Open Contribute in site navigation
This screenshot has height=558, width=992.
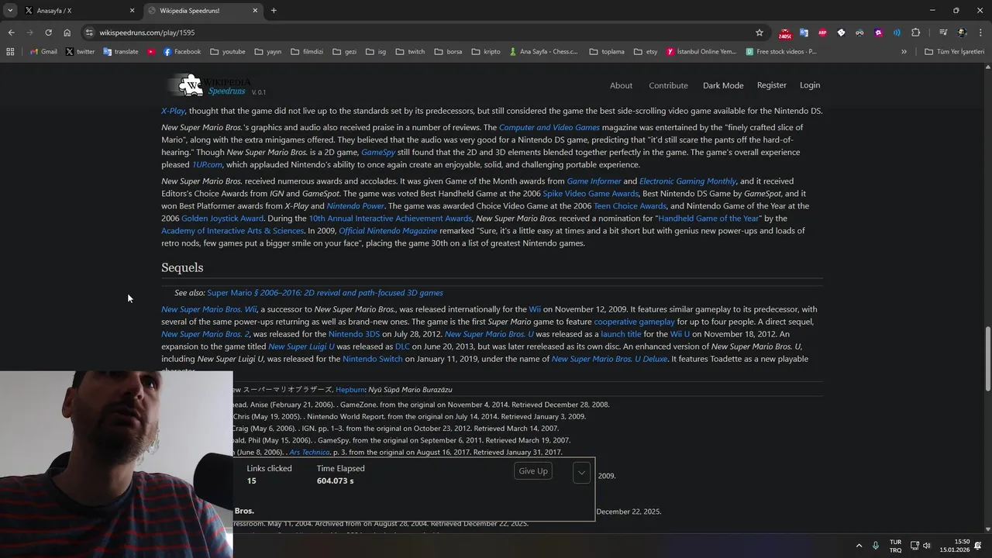point(668,85)
